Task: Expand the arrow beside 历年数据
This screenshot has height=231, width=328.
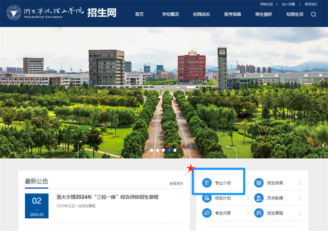Action: pos(300,198)
